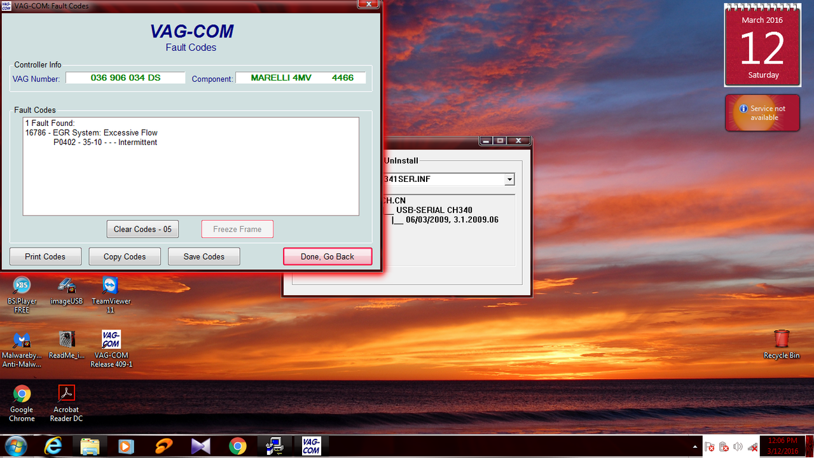
Task: Print the fault codes
Action: (45, 256)
